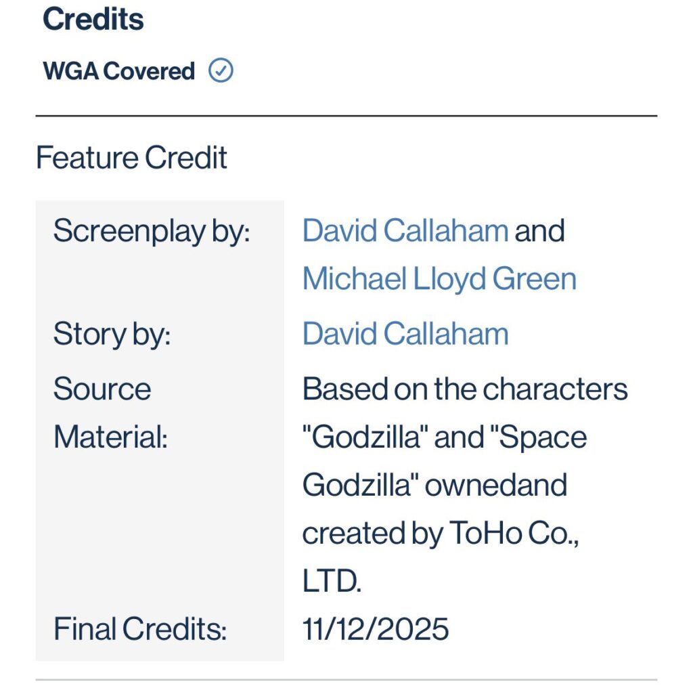Click the 'Material:' label word
The height and width of the screenshot is (686, 693).
coord(110,437)
